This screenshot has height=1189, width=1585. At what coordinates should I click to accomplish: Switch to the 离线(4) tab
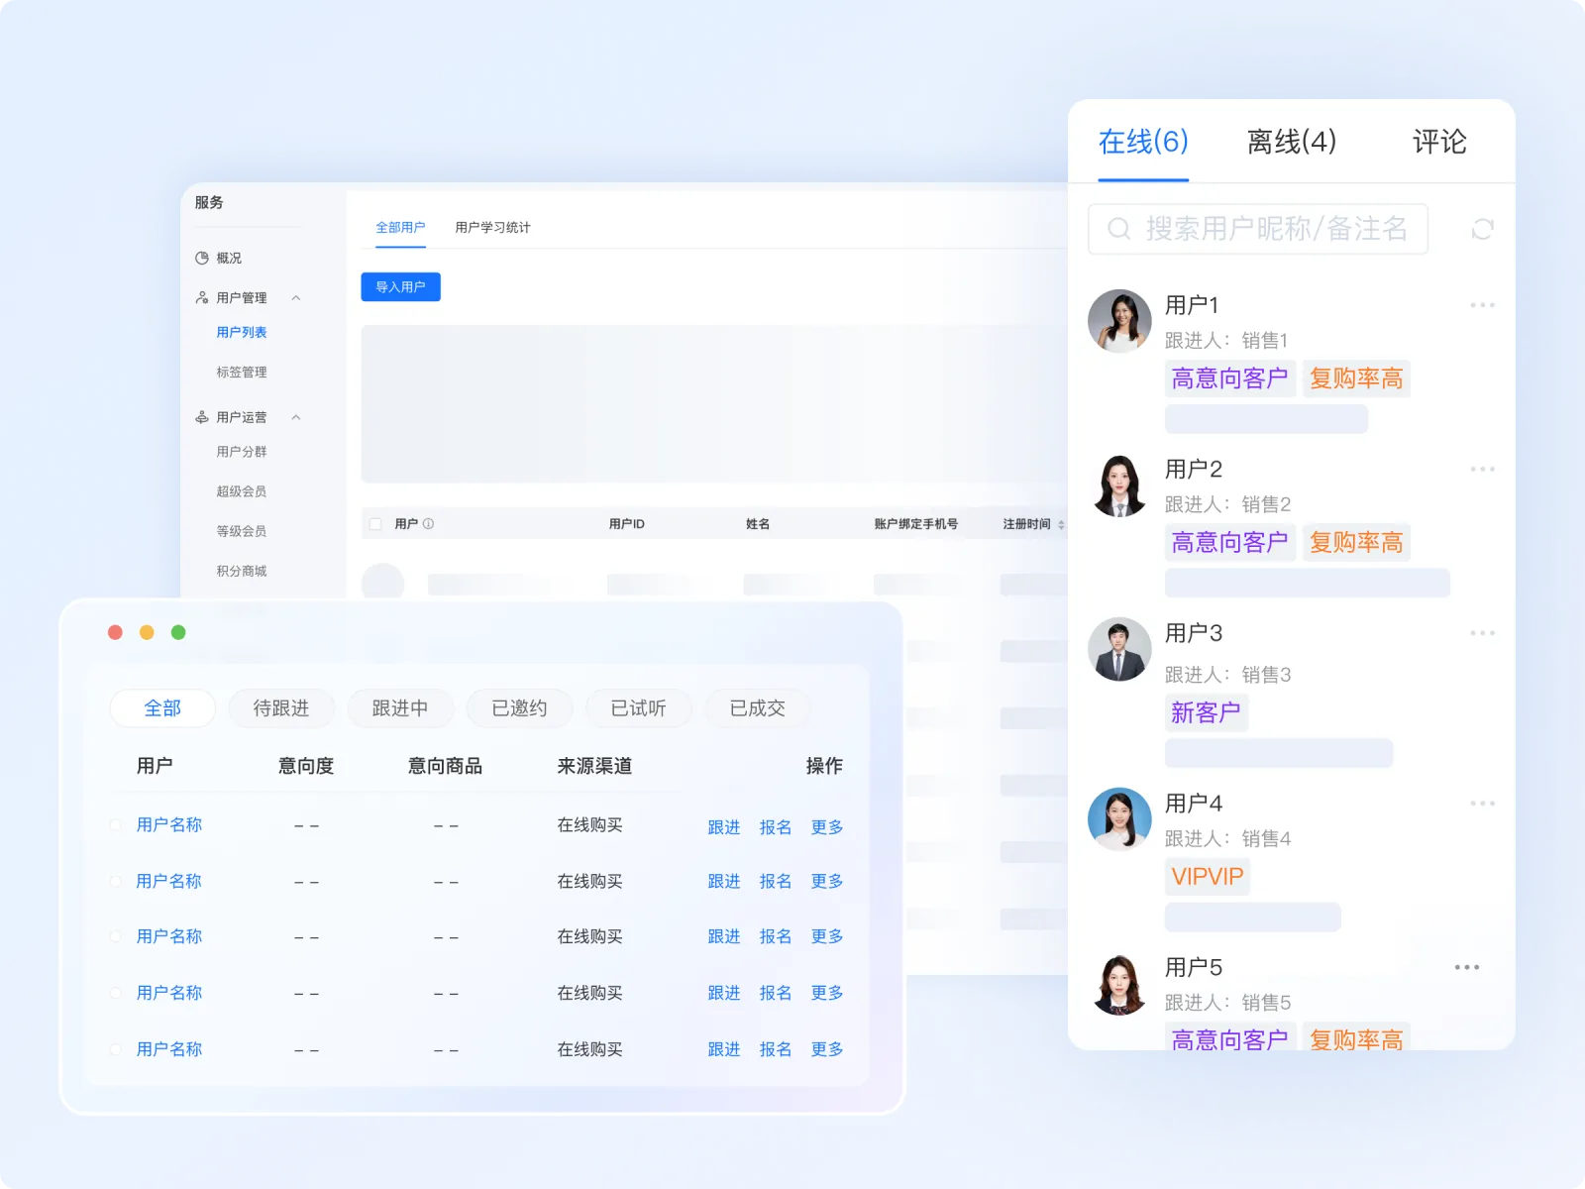point(1291,142)
